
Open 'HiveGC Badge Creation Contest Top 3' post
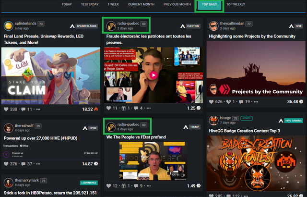coord(244,131)
